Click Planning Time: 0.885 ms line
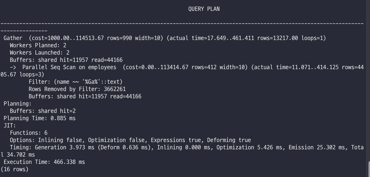 pos(40,118)
